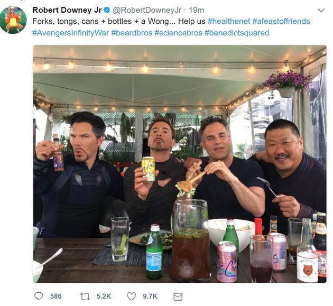Image resolution: width=333 pixels, height=306 pixels.
Task: Click the 5.2K retweet count
Action: pos(104,296)
